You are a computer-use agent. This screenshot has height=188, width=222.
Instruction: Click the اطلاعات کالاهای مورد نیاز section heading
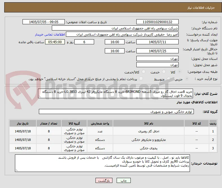point(197,102)
